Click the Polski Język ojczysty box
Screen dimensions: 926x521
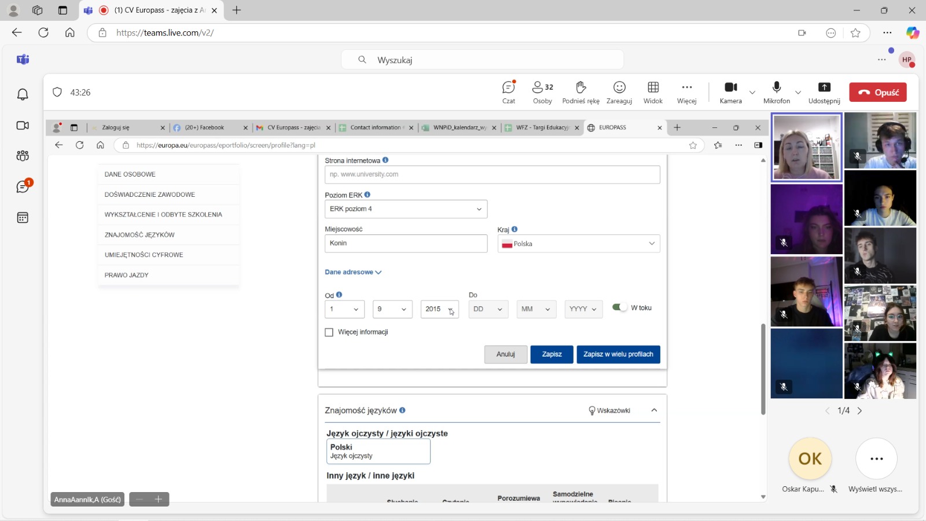click(x=378, y=451)
